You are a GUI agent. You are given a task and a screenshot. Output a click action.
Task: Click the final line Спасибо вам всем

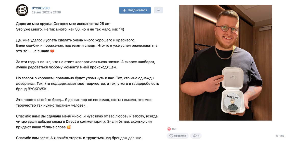[78, 138]
